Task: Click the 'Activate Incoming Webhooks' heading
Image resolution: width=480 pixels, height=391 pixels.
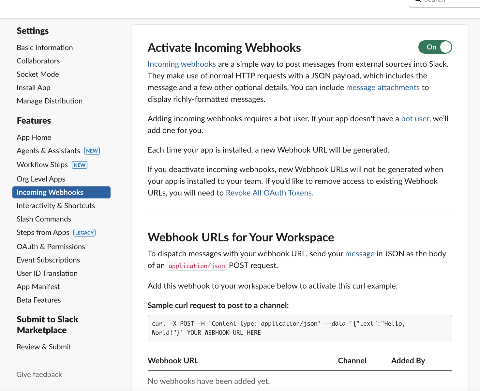Action: click(224, 48)
